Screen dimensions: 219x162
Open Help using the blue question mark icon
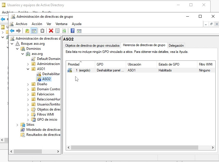click(x=72, y=31)
